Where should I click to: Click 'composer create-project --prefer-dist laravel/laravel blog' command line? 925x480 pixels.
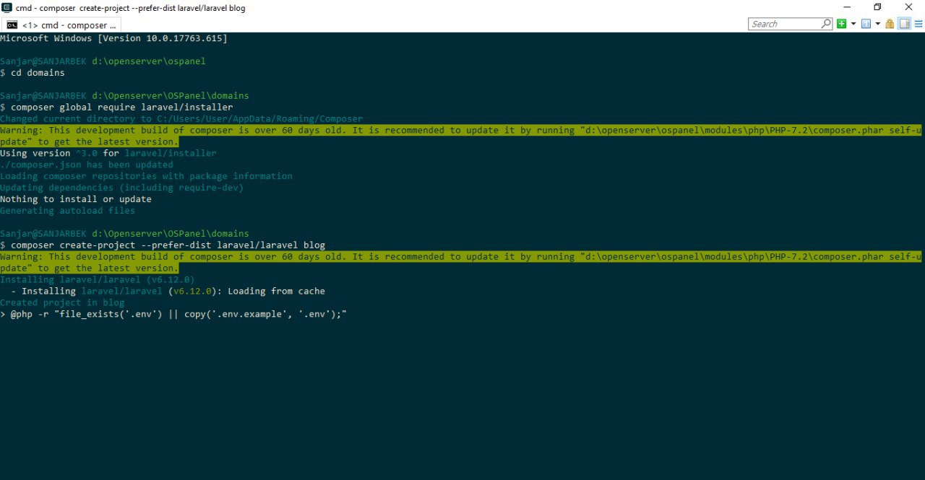pyautogui.click(x=163, y=245)
